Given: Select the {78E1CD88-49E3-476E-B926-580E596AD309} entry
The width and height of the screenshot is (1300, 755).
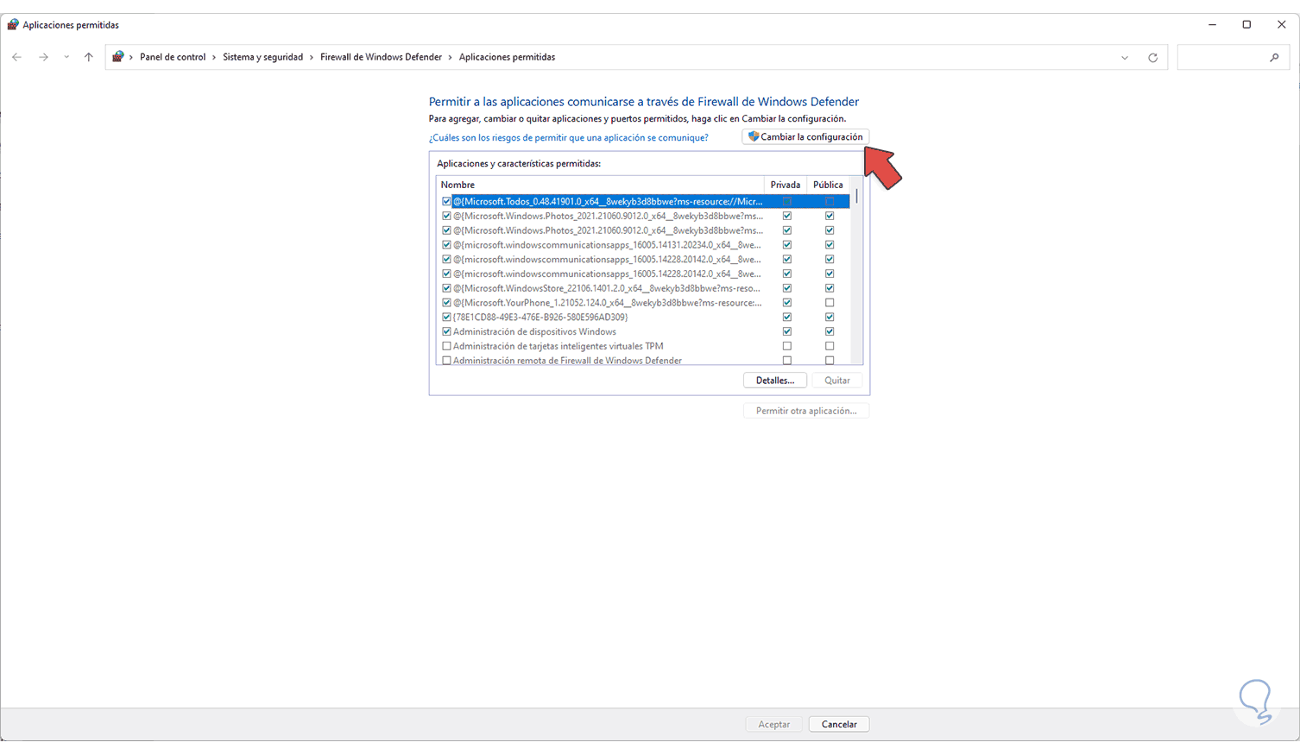Looking at the screenshot, I should coord(540,318).
